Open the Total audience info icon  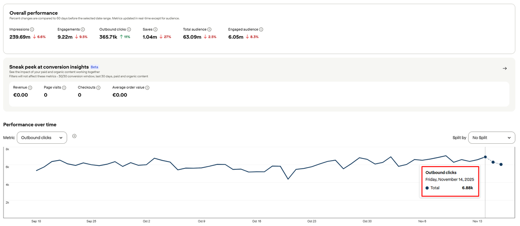tap(209, 29)
